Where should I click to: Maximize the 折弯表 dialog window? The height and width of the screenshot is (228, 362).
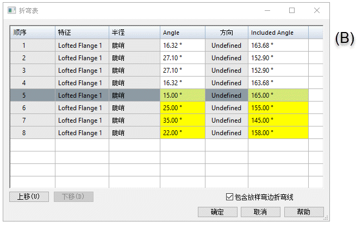pyautogui.click(x=292, y=10)
